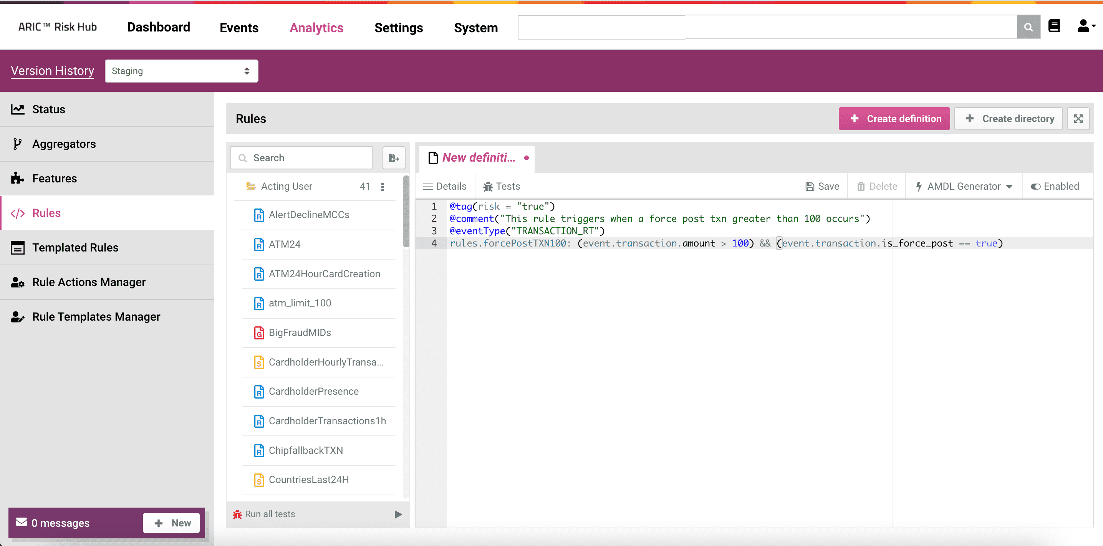Open the System menu
Image resolution: width=1103 pixels, height=546 pixels.
tap(476, 28)
